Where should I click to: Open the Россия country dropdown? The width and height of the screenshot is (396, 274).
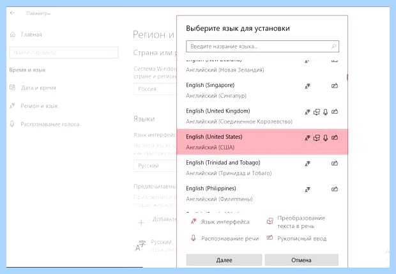click(155, 89)
